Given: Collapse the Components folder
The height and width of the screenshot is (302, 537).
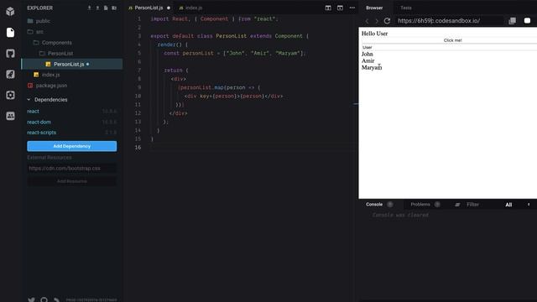Looking at the screenshot, I should click(52, 43).
